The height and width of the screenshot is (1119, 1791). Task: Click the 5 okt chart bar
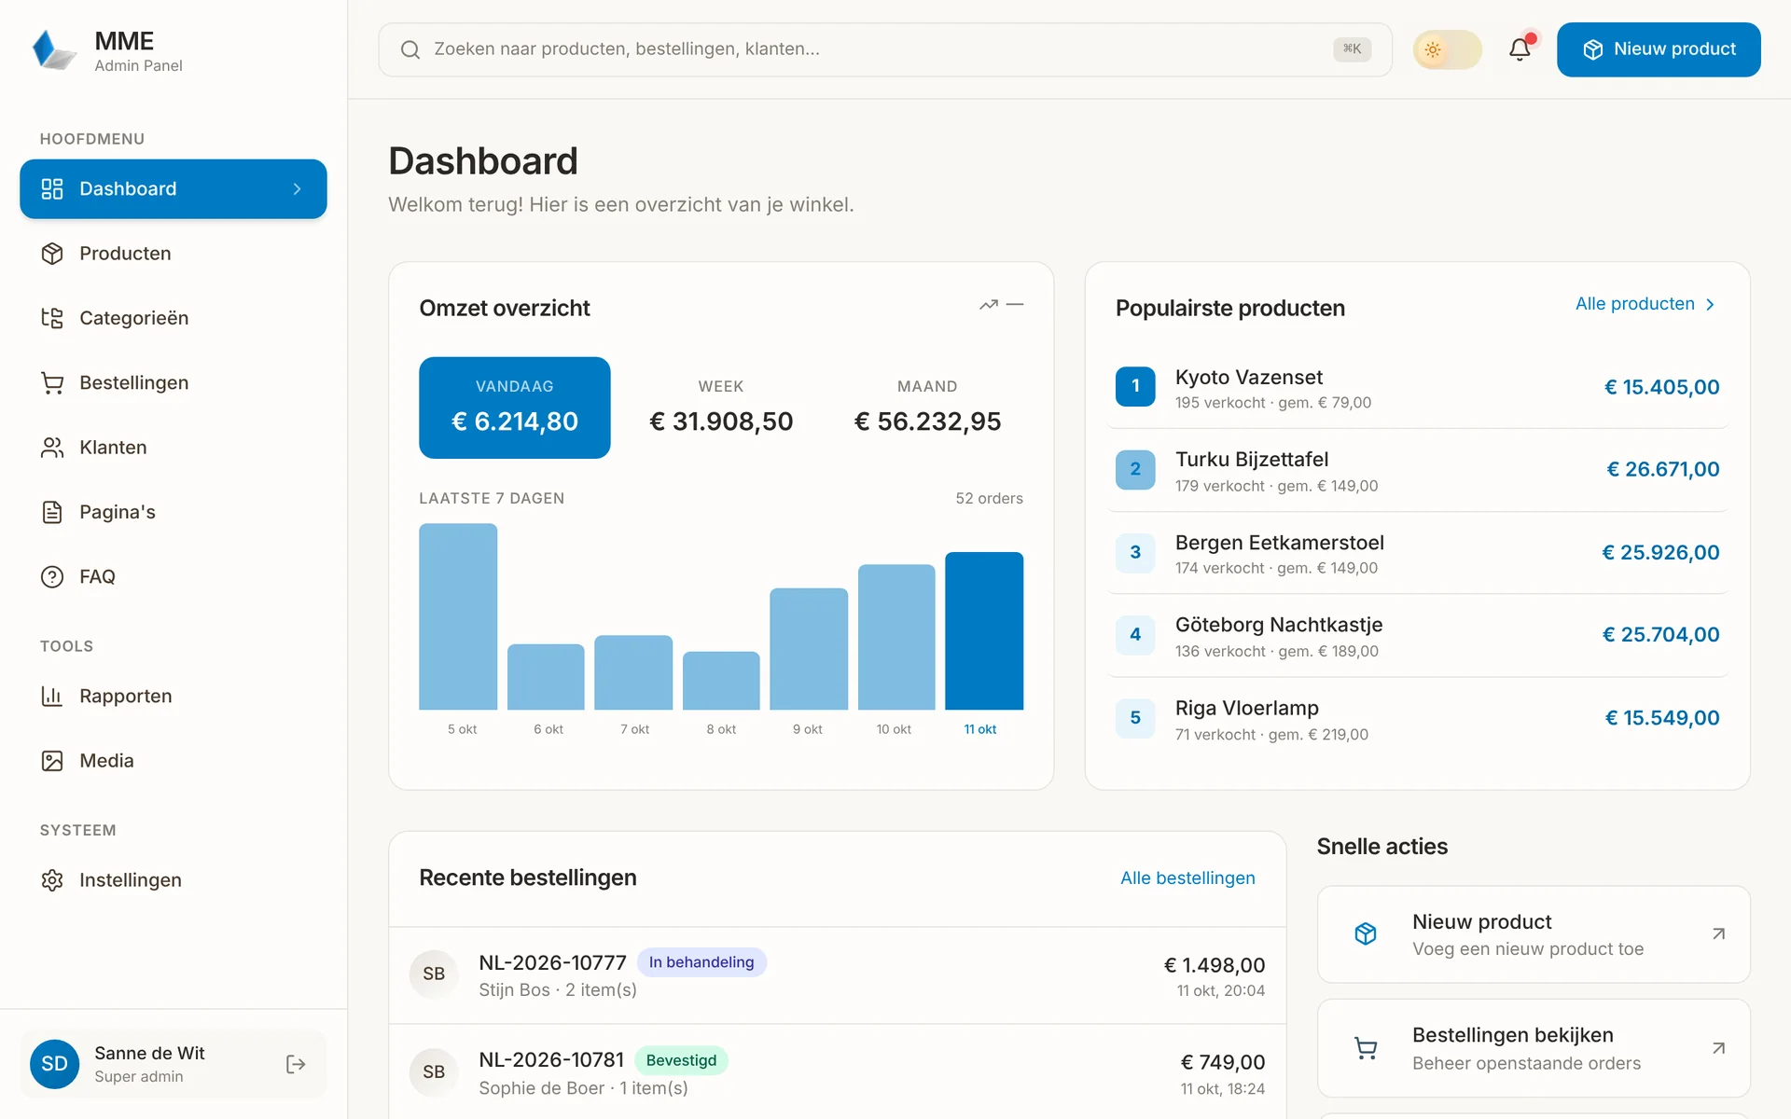pyautogui.click(x=458, y=616)
